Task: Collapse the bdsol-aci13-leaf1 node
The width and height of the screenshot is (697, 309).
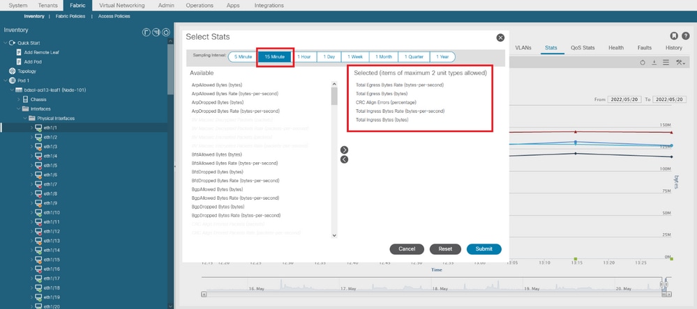Action: click(12, 90)
